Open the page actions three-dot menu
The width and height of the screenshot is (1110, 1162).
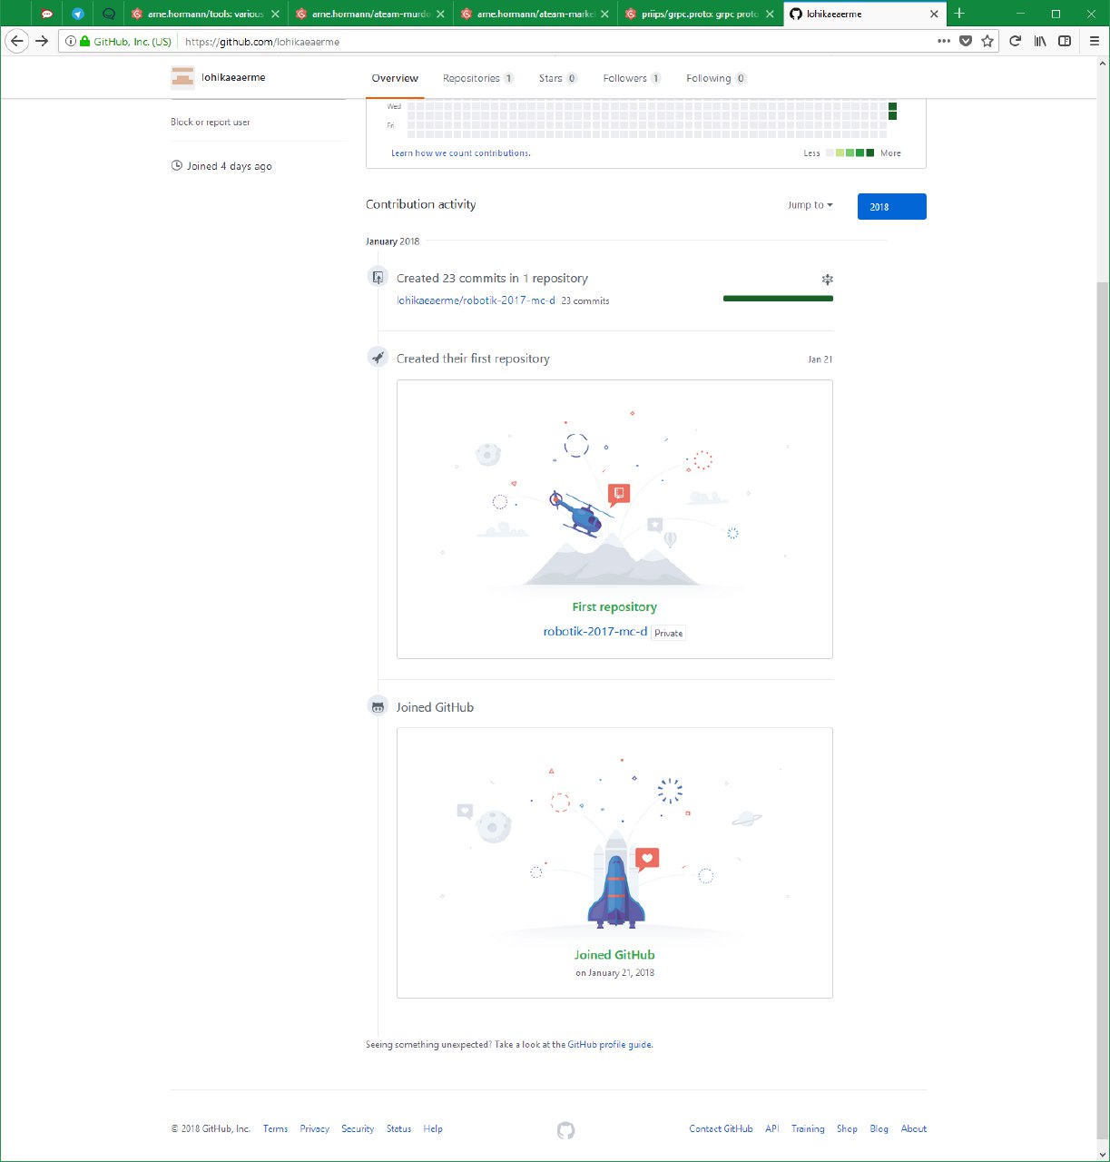click(945, 41)
